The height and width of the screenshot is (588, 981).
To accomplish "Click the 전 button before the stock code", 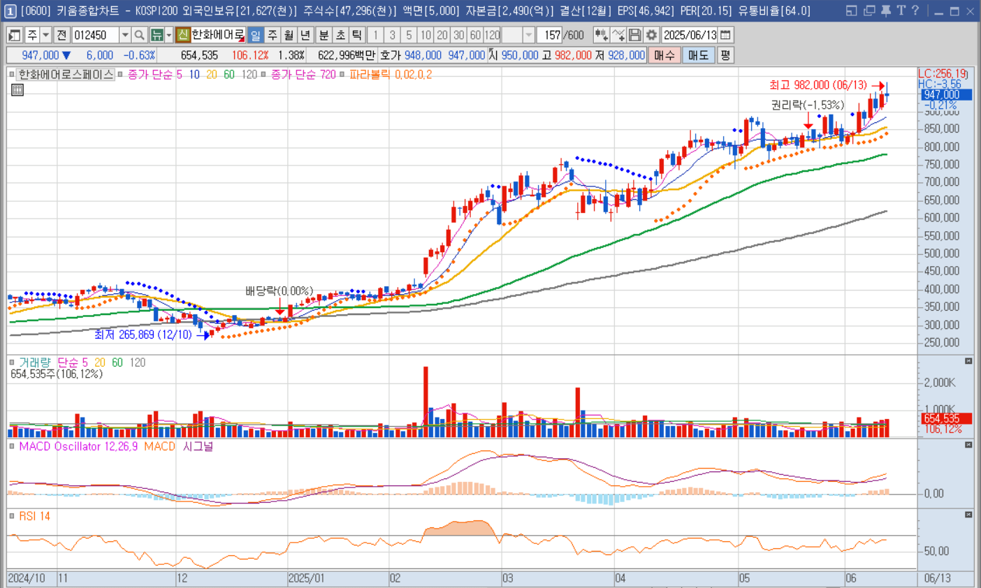I will pyautogui.click(x=61, y=35).
